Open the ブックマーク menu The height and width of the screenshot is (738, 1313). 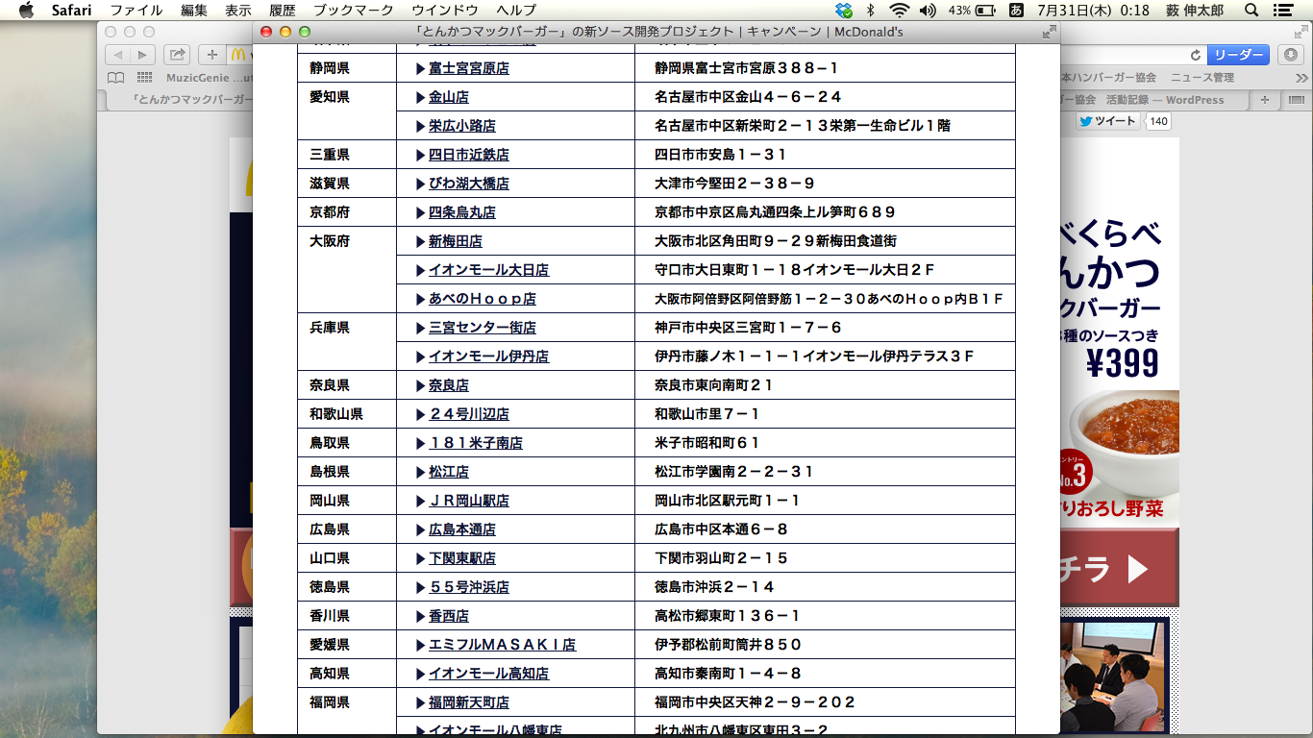coord(354,11)
